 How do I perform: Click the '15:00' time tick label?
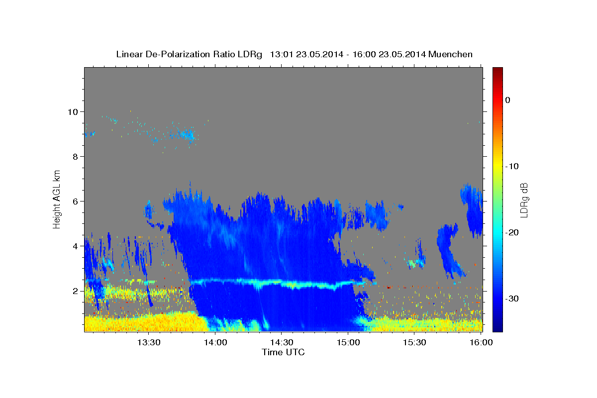(348, 343)
